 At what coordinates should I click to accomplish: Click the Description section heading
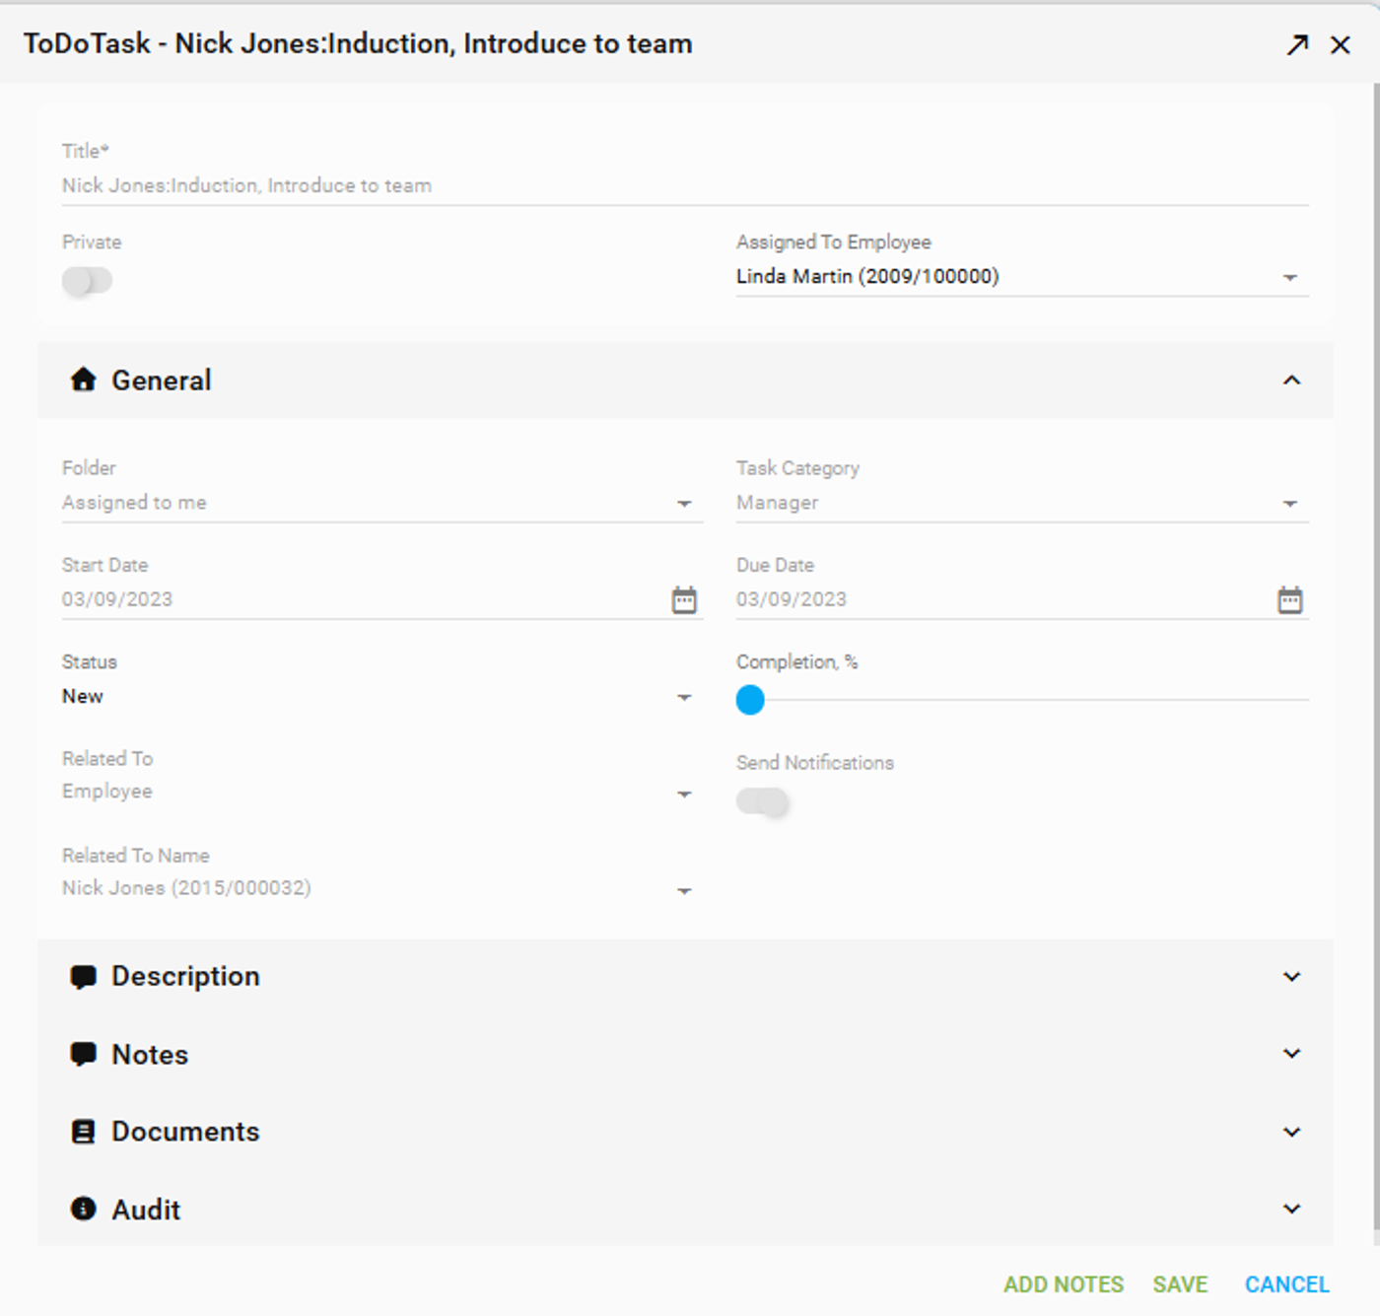tap(185, 977)
